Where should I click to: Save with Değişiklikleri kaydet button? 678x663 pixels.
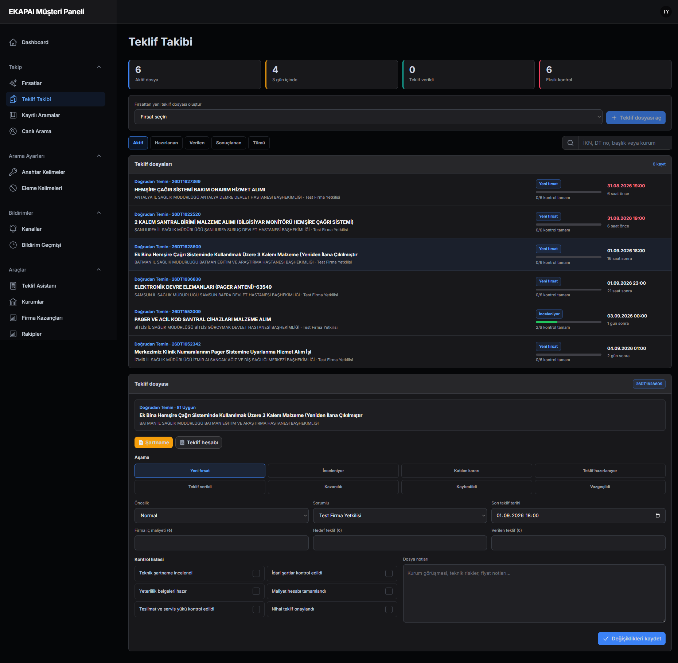pyautogui.click(x=632, y=639)
